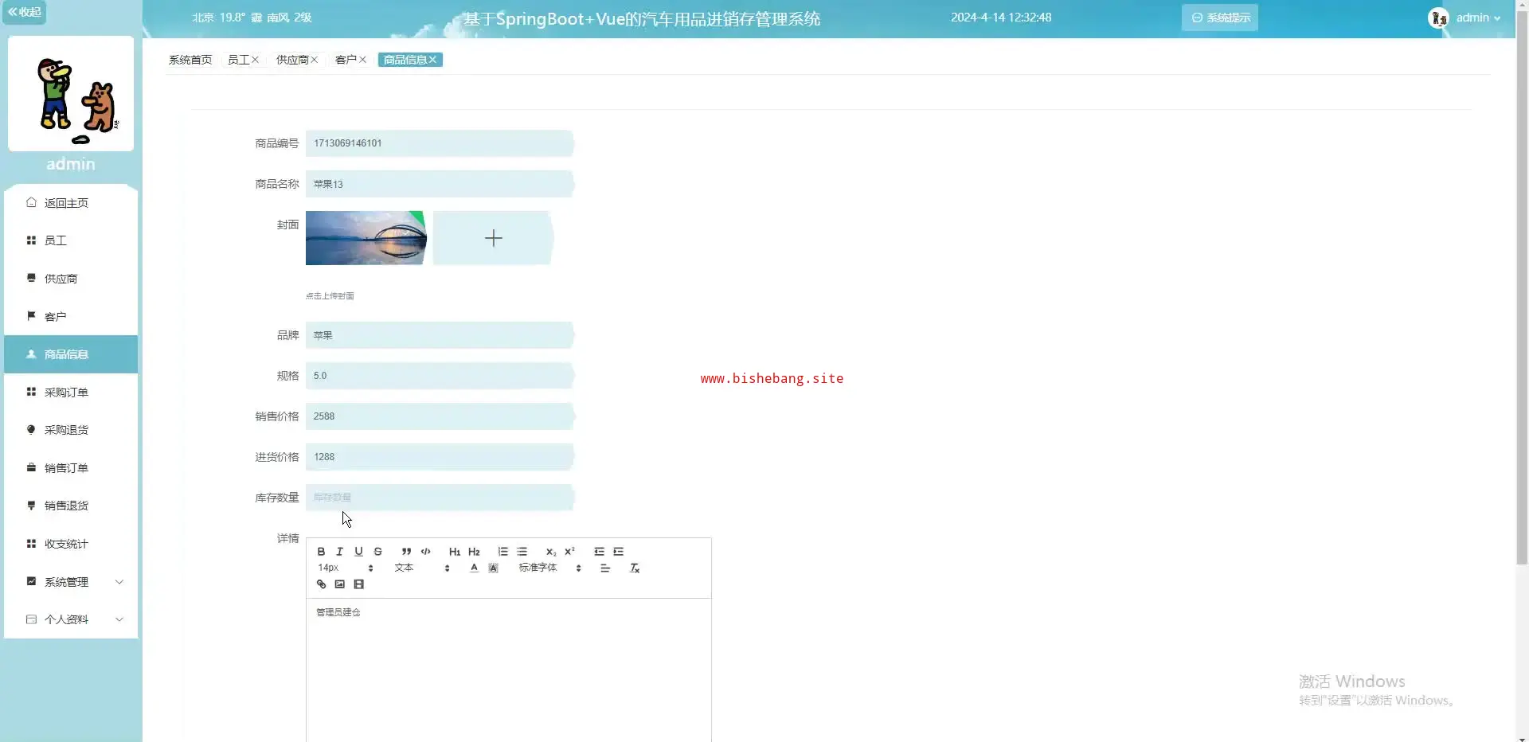This screenshot has height=742, width=1529.
Task: Insert a blockquote in the editor
Action: pos(406,552)
